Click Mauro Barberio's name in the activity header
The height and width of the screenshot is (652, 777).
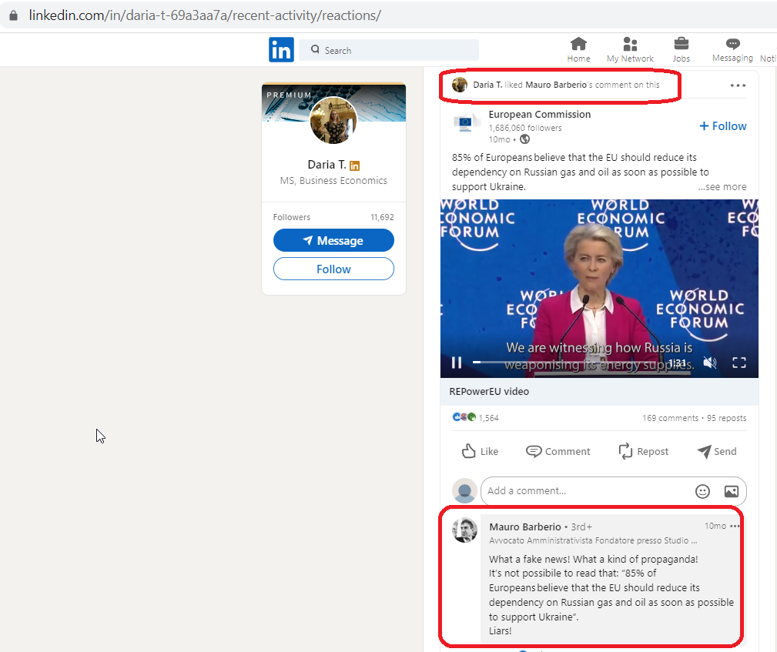556,85
